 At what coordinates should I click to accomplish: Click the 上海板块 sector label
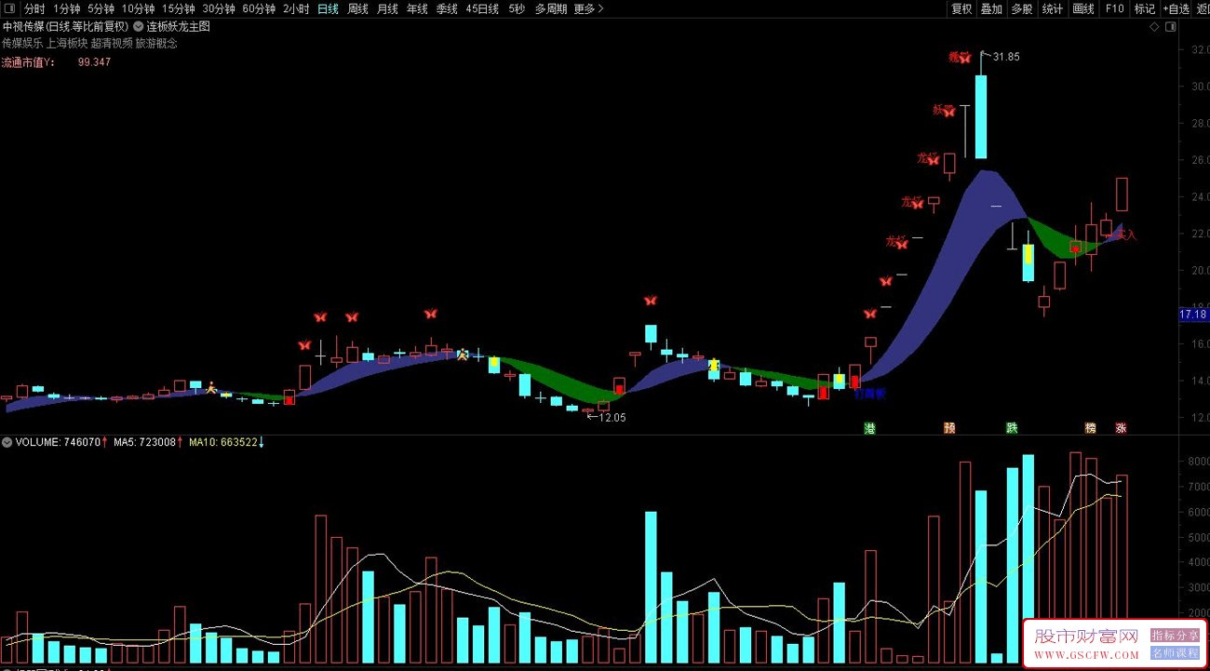point(67,43)
